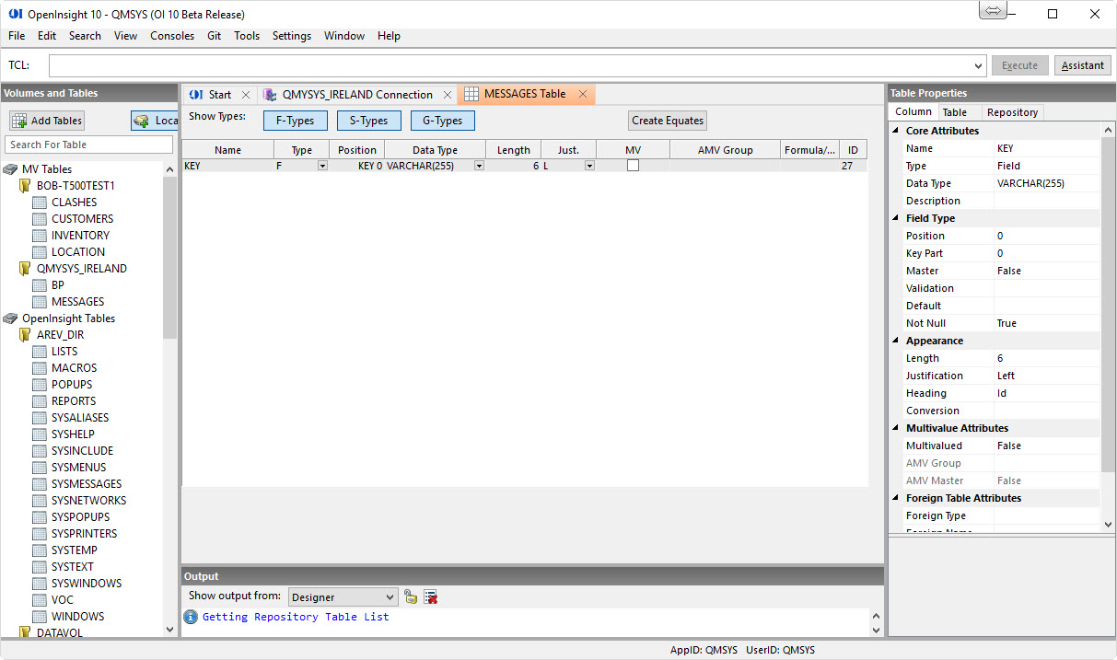
Task: Click the BOB-T500TEST1 folder icon
Action: click(25, 186)
